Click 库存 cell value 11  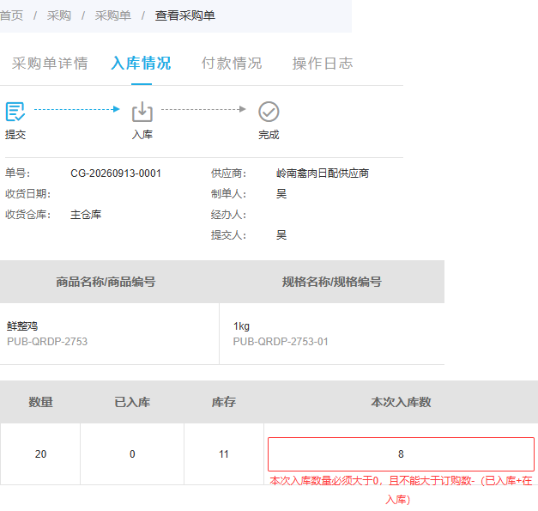tap(224, 454)
